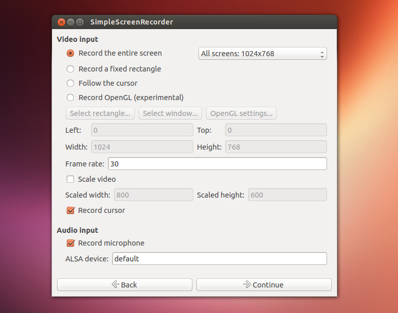Click the Height field showing 768
The width and height of the screenshot is (398, 313).
[276, 147]
